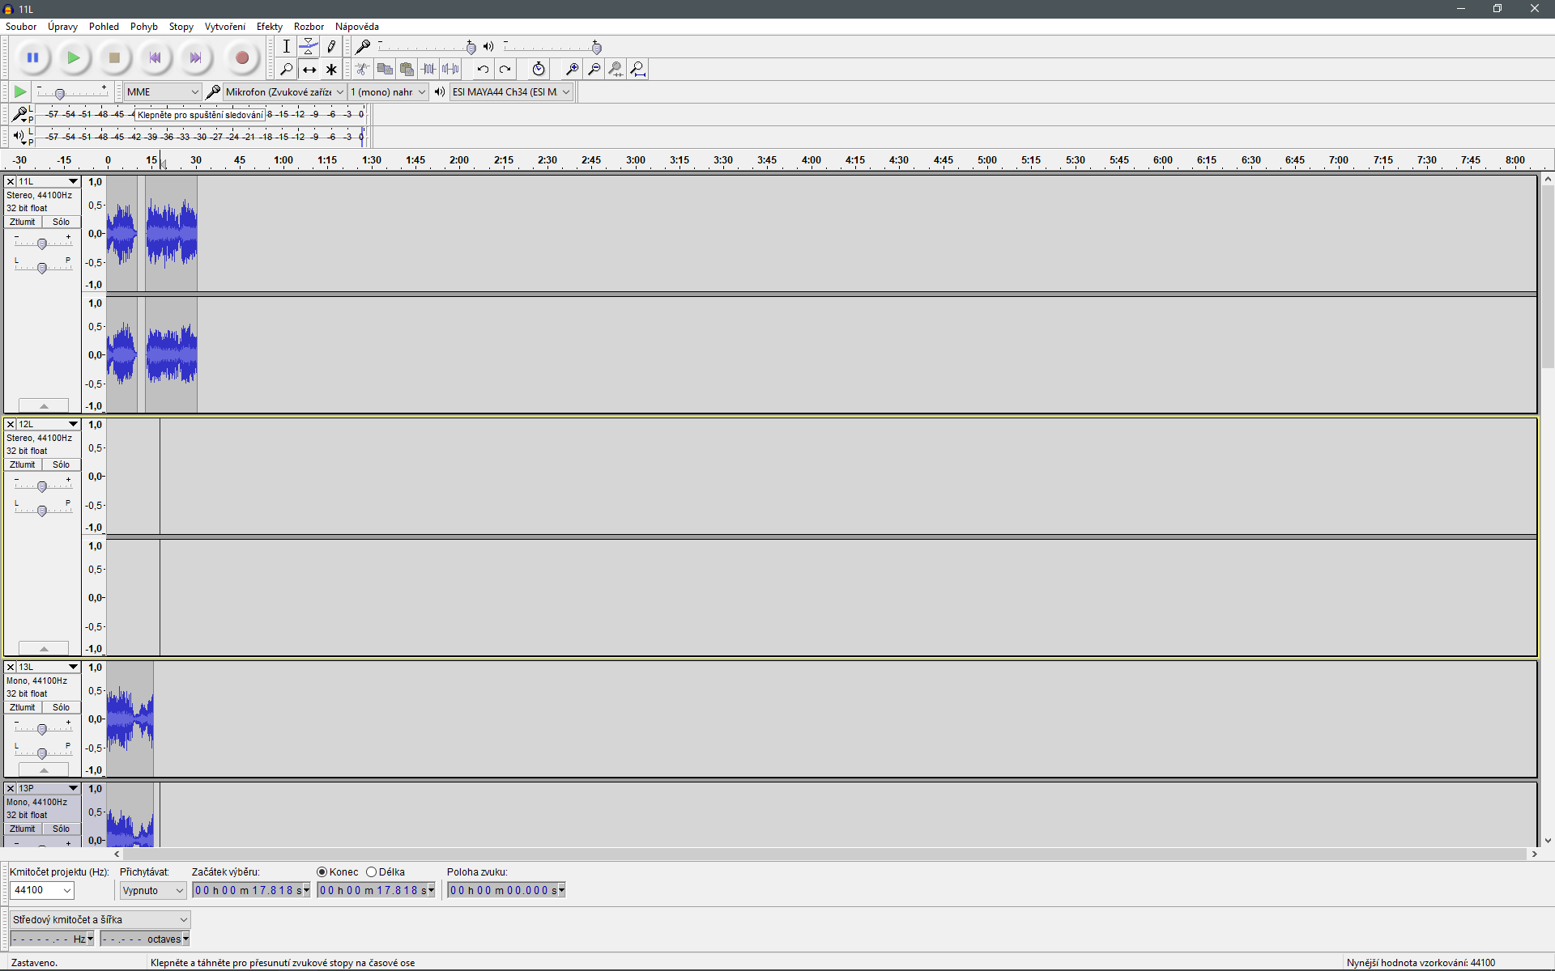The width and height of the screenshot is (1555, 971).
Task: Solo track 13L with Sólo
Action: tap(62, 707)
